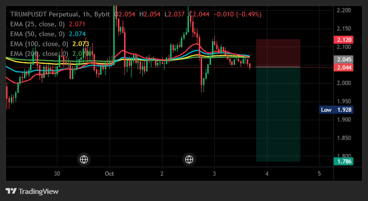Screen dimensions: 368x201
Task: Click the 2.200 price scale label
Action: coord(344,10)
